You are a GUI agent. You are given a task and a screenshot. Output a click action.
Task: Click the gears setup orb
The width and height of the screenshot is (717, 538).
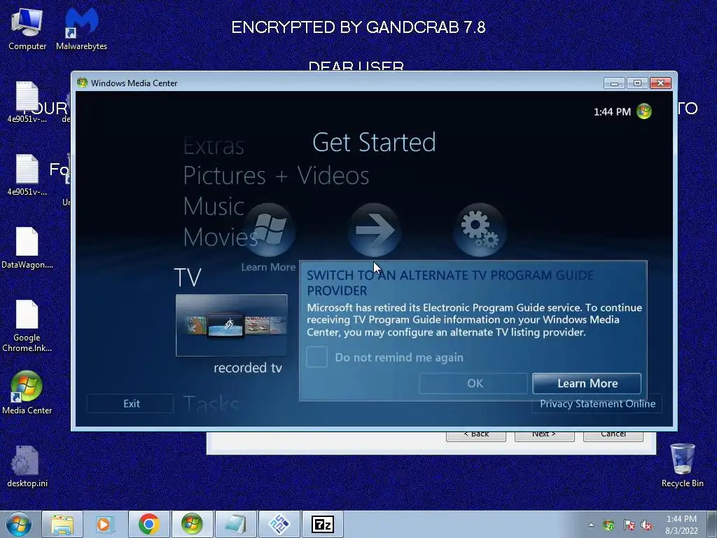click(x=479, y=230)
